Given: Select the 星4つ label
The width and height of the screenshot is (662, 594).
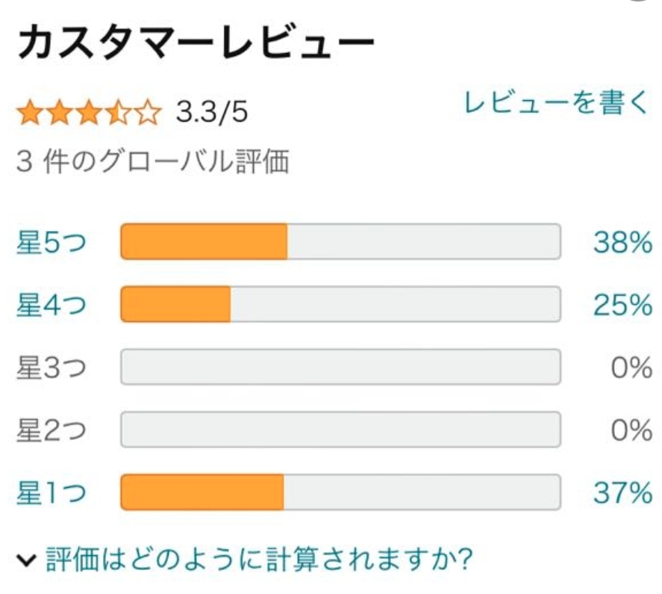Looking at the screenshot, I should tap(51, 305).
